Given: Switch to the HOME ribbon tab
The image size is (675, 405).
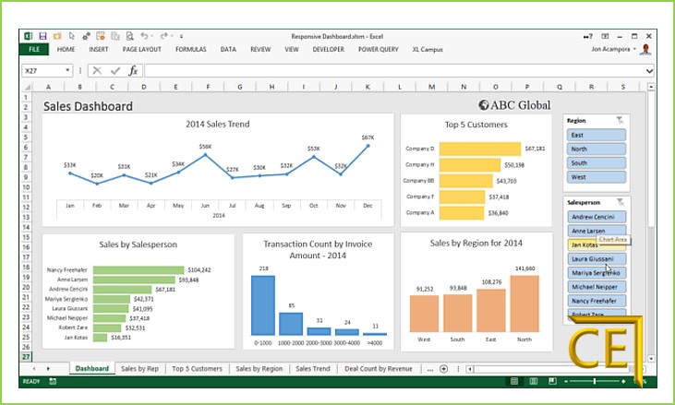Looking at the screenshot, I should coord(66,49).
